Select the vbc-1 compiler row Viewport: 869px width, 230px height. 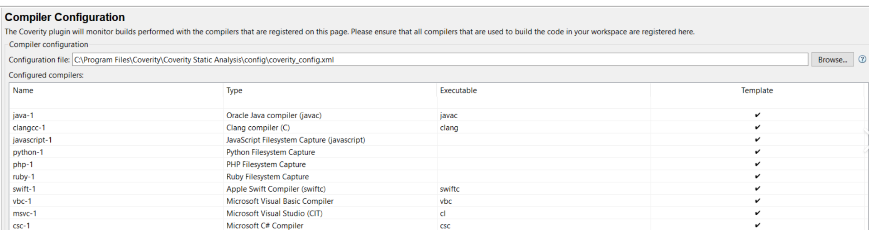point(437,201)
